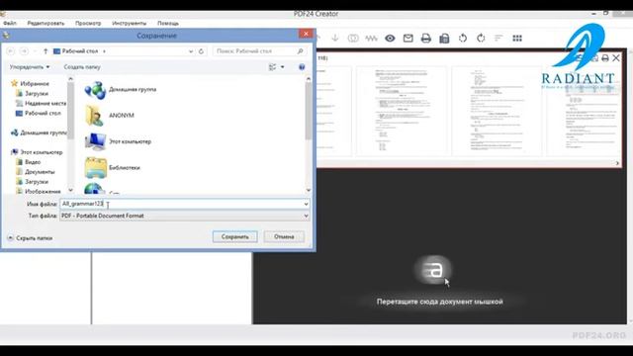Open the help icon in Save dialog
The height and width of the screenshot is (356, 633).
click(x=302, y=67)
